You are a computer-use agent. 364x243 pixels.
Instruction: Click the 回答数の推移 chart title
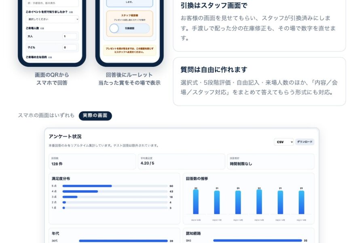(x=197, y=179)
